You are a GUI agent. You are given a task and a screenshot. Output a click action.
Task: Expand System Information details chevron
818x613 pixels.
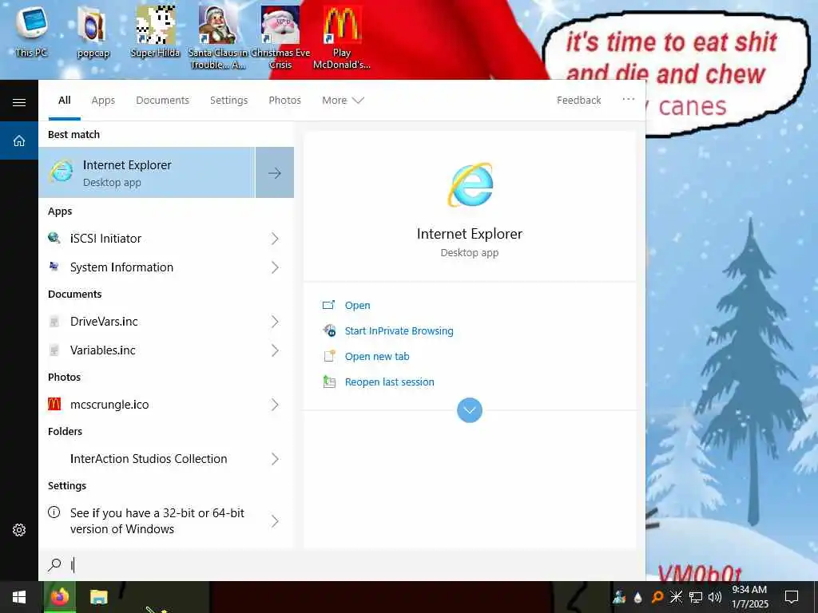pyautogui.click(x=275, y=267)
